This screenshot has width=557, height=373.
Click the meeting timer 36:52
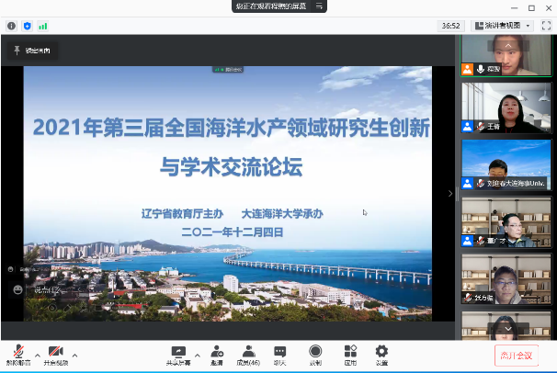[450, 26]
